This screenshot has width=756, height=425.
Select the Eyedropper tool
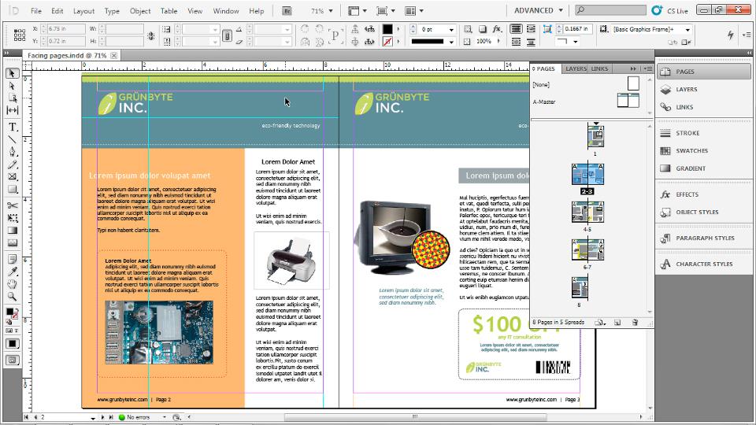coord(12,272)
